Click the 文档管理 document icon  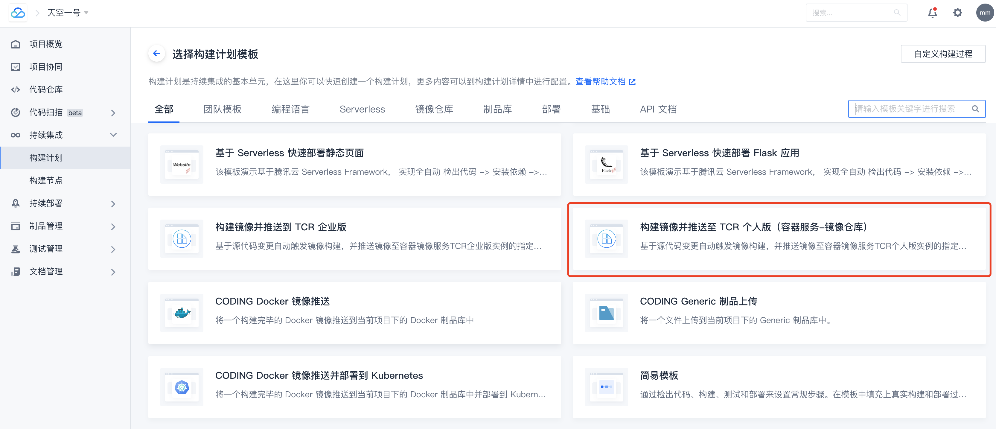coord(16,272)
